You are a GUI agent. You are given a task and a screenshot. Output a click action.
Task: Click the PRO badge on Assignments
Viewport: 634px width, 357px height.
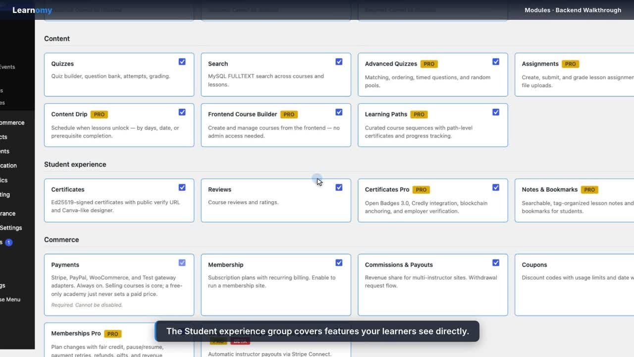(x=570, y=64)
